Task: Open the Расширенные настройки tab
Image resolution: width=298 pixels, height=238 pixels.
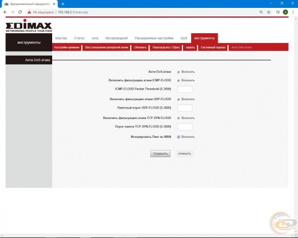Action: (154, 38)
